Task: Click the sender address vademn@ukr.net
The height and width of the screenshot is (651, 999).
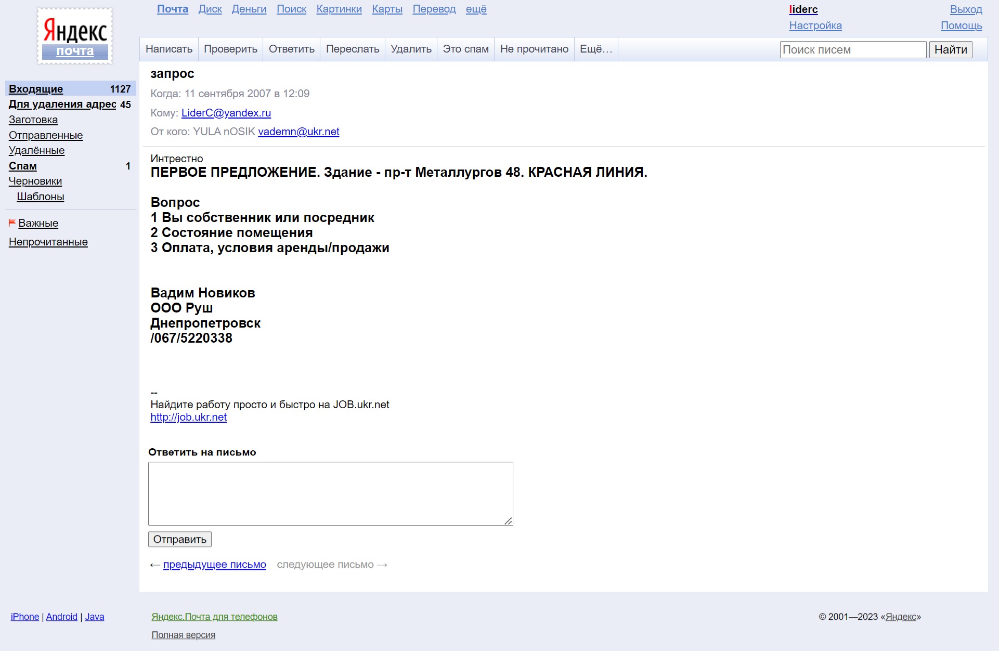Action: point(299,132)
